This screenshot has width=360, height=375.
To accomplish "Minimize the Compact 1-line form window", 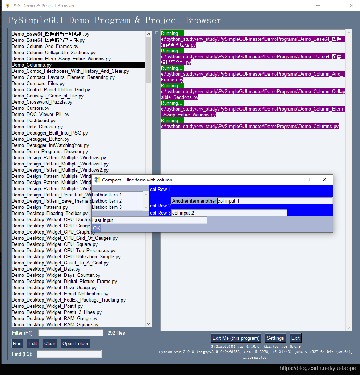I will [x=291, y=180].
